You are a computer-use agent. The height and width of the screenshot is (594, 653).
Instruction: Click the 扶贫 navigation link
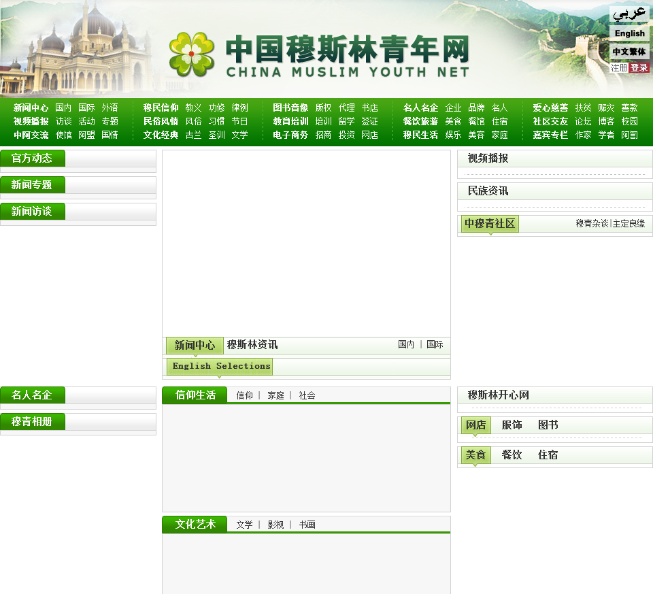(x=583, y=108)
